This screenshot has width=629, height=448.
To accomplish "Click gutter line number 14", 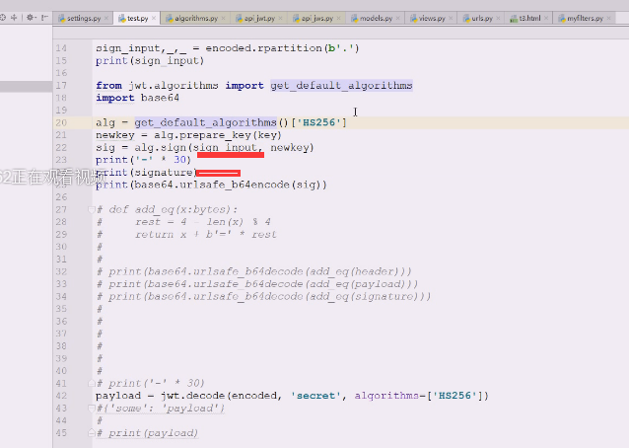I will pyautogui.click(x=61, y=48).
